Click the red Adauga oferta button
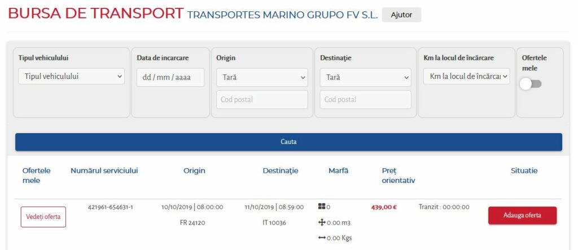The image size is (578, 250). [522, 216]
